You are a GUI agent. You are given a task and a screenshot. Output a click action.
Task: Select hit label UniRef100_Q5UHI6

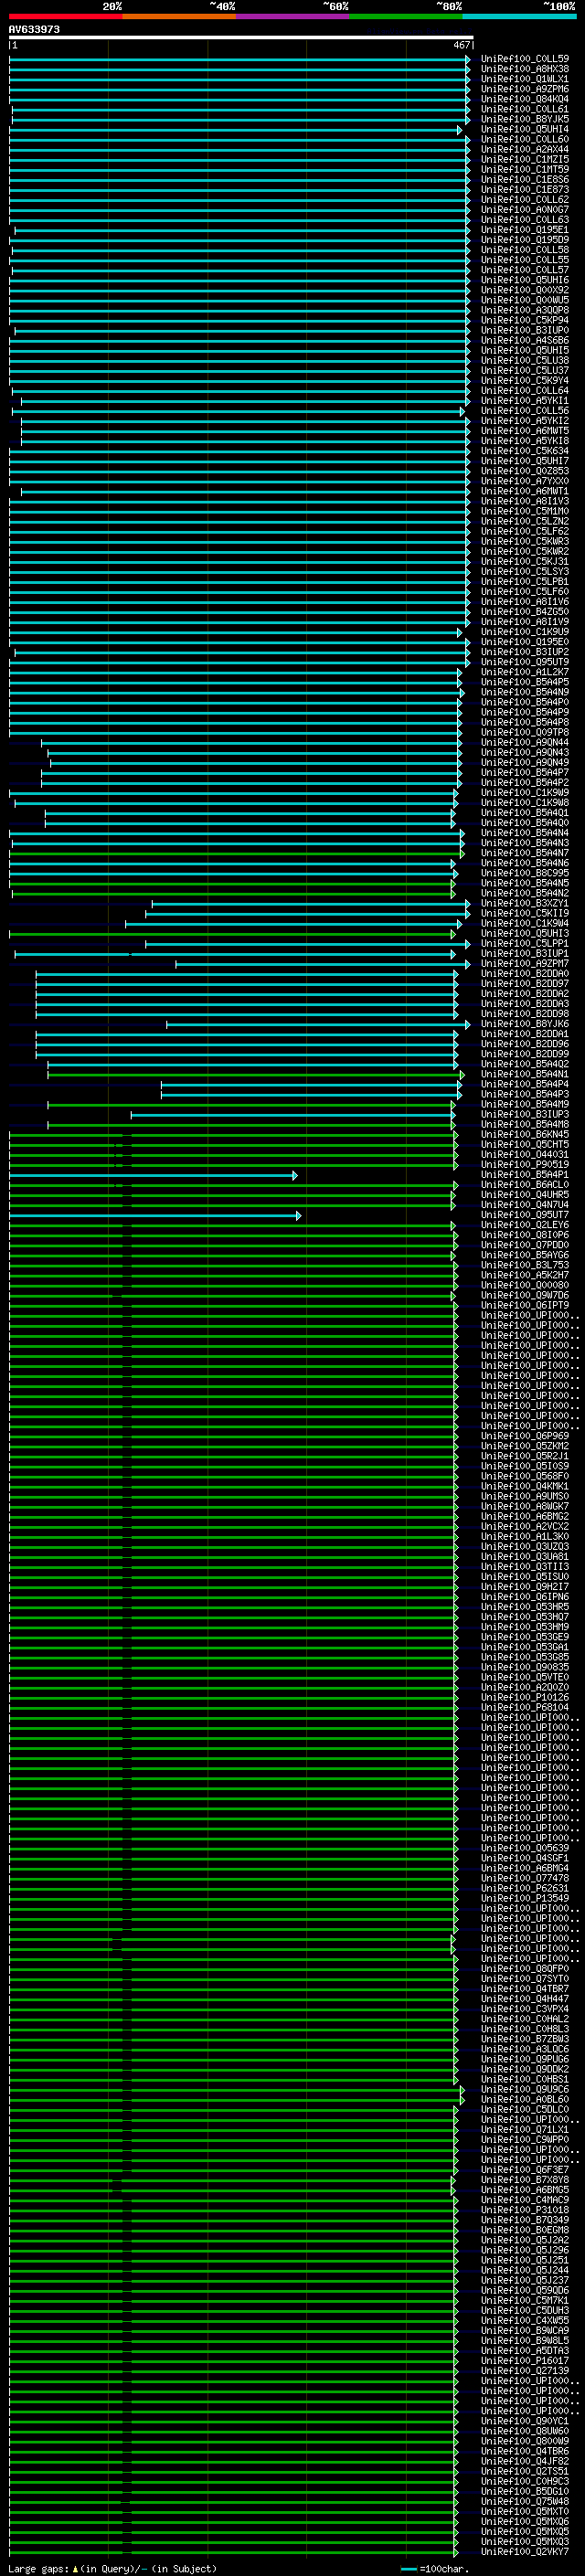525,280
